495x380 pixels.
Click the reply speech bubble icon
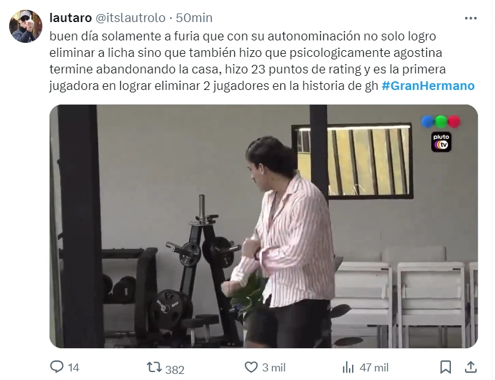[x=57, y=367]
